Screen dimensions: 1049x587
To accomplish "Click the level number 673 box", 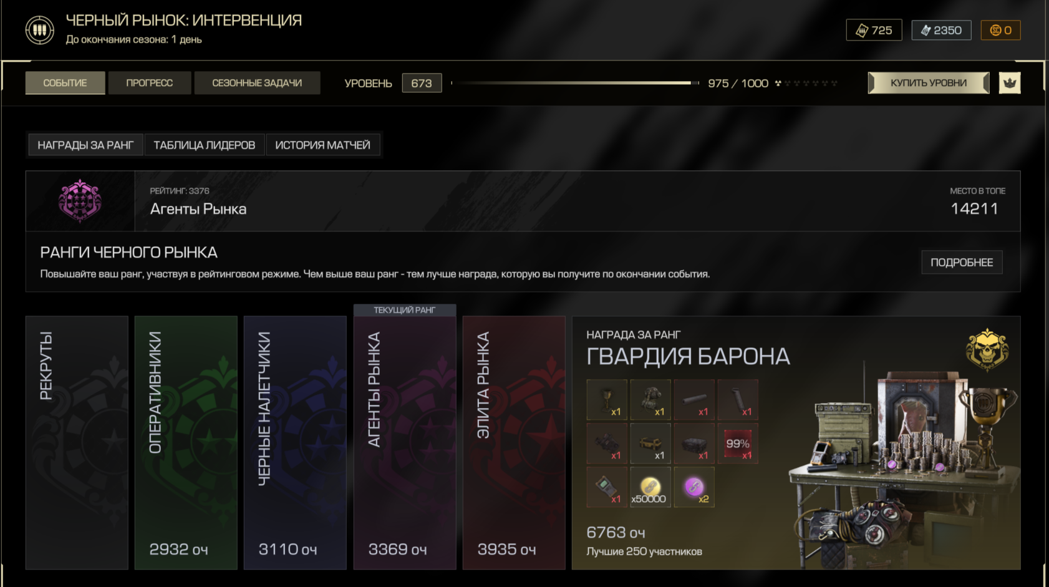I will (422, 83).
